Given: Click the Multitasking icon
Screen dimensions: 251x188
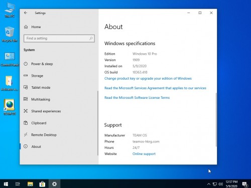Looking at the screenshot, I should tap(26, 99).
